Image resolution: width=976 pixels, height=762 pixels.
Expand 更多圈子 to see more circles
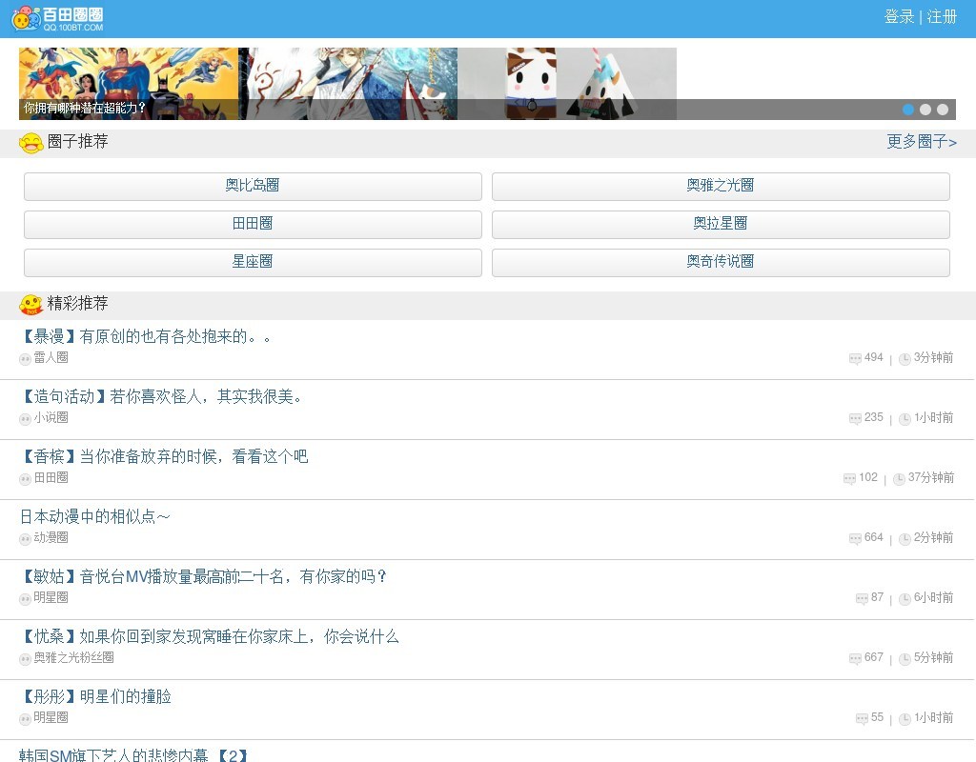point(922,142)
